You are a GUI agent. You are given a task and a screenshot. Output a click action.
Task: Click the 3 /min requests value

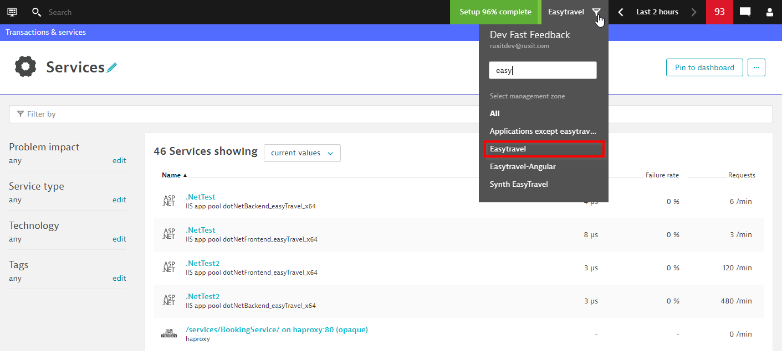pos(740,235)
